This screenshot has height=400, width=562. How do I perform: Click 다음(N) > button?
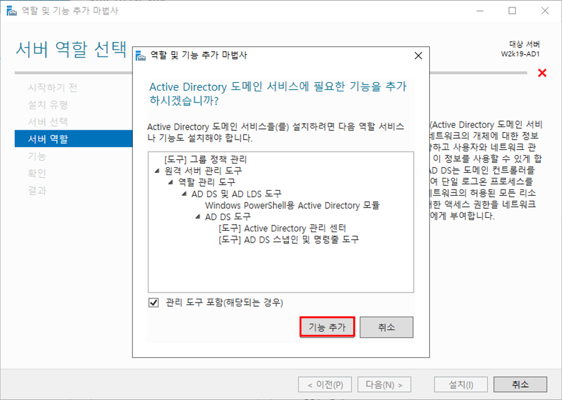click(x=384, y=385)
